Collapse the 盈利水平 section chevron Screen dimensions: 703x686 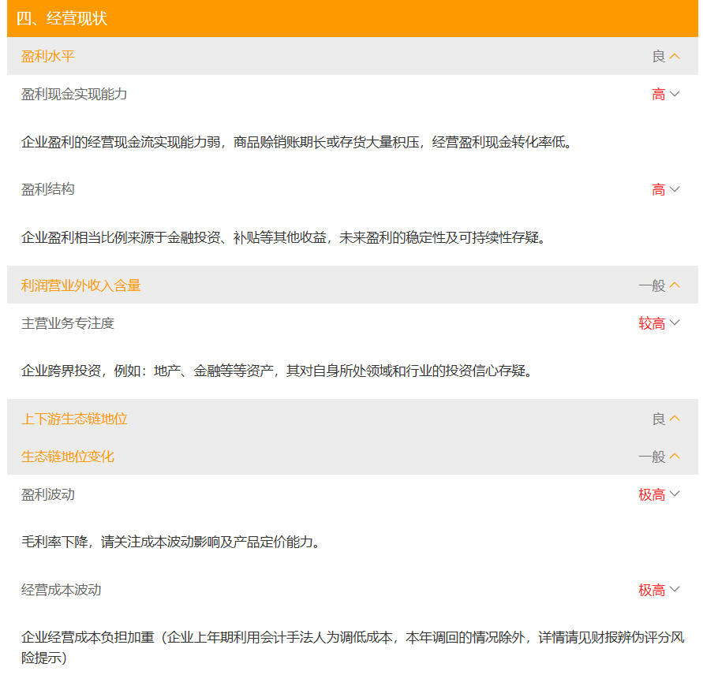(675, 57)
